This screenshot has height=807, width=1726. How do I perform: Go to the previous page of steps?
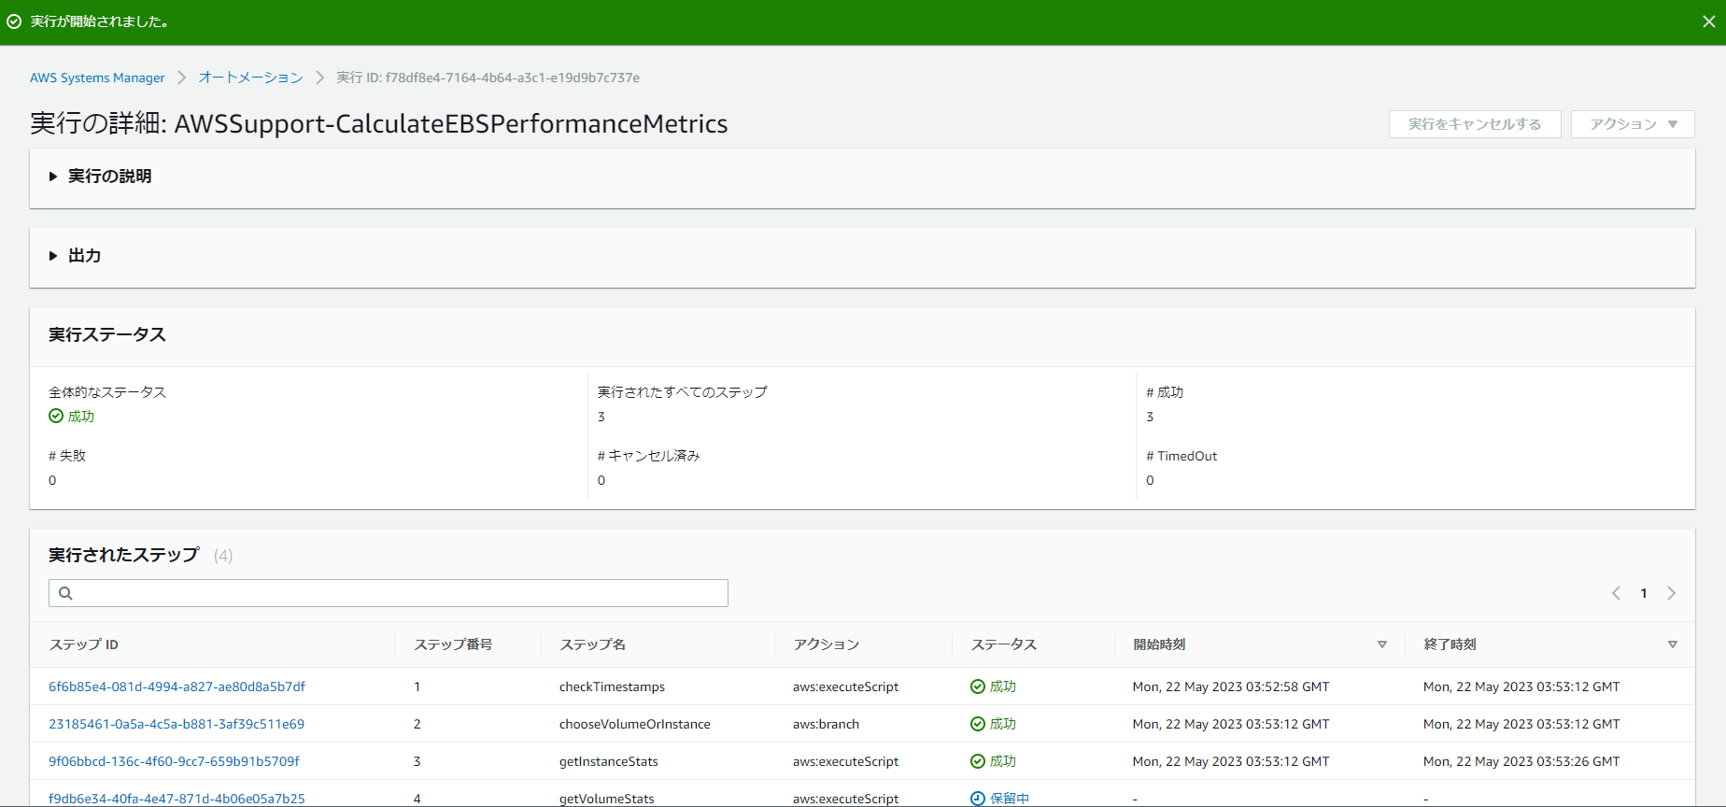(1616, 593)
